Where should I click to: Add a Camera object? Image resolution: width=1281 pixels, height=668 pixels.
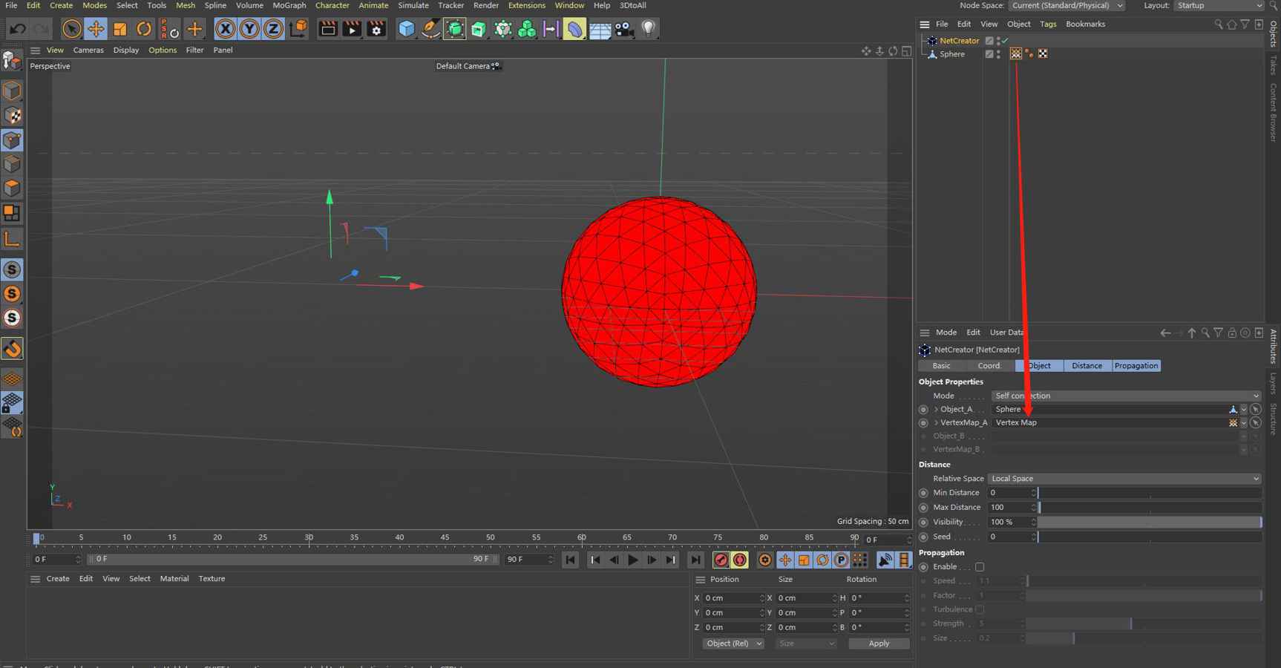pos(624,29)
